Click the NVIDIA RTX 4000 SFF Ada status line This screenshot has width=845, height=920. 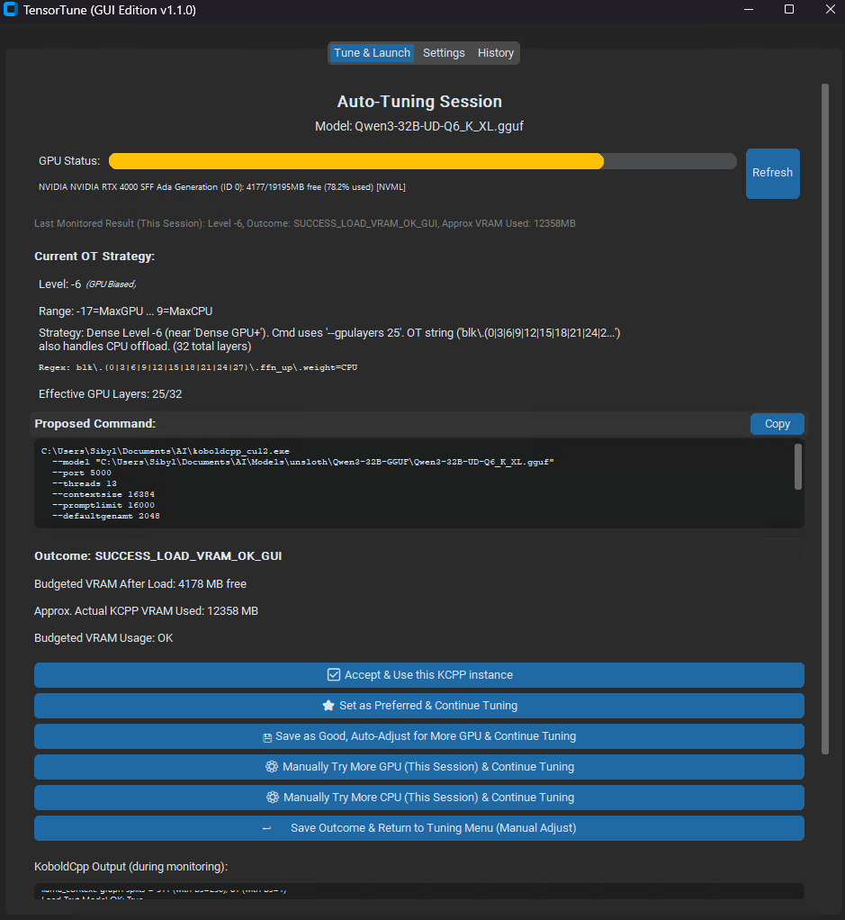(221, 187)
